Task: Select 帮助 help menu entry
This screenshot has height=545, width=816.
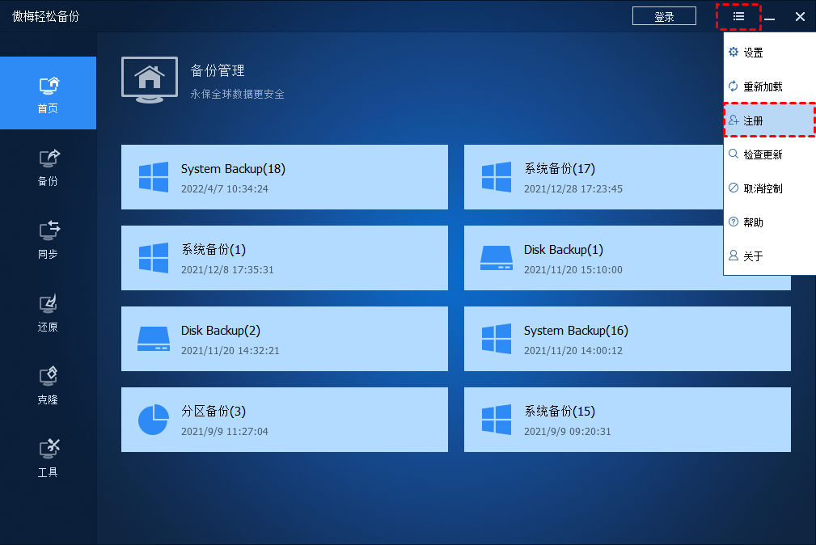Action: (x=770, y=222)
